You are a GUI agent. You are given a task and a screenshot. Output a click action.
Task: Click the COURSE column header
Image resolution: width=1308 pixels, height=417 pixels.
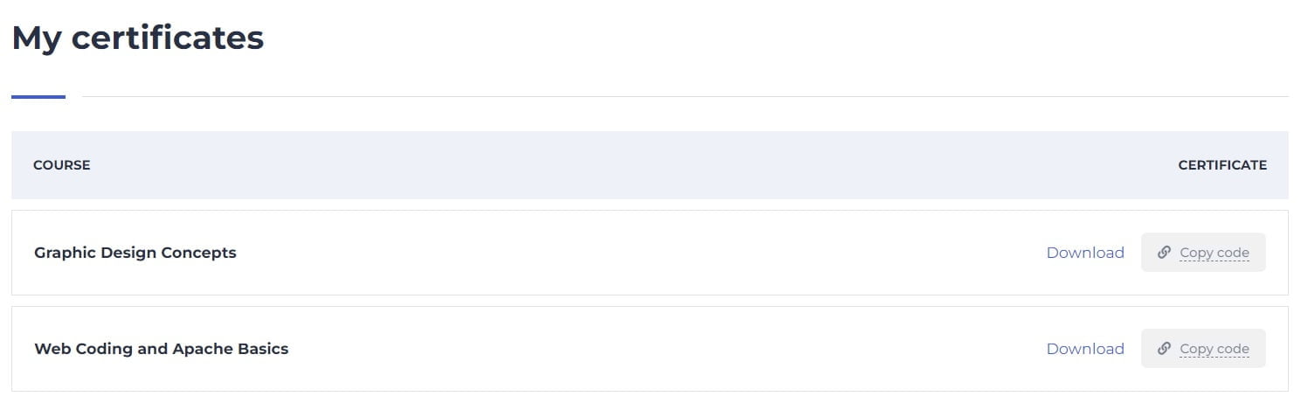pos(62,165)
